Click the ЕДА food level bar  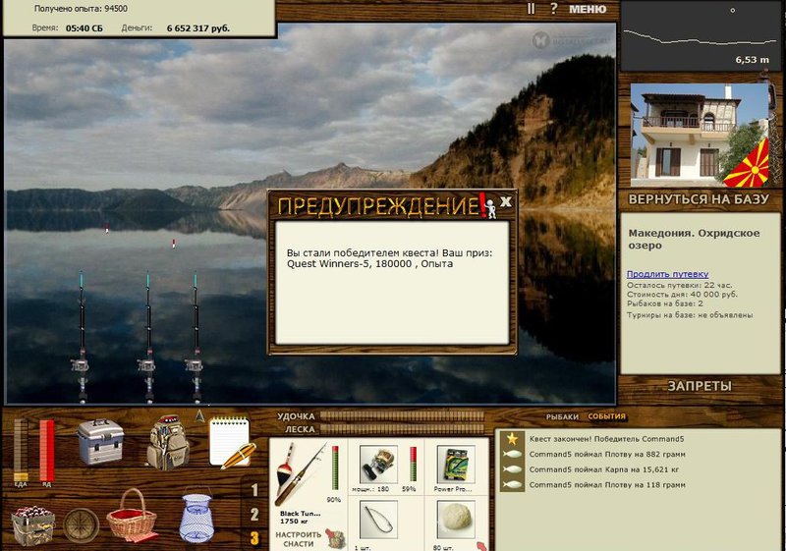pyautogui.click(x=21, y=450)
